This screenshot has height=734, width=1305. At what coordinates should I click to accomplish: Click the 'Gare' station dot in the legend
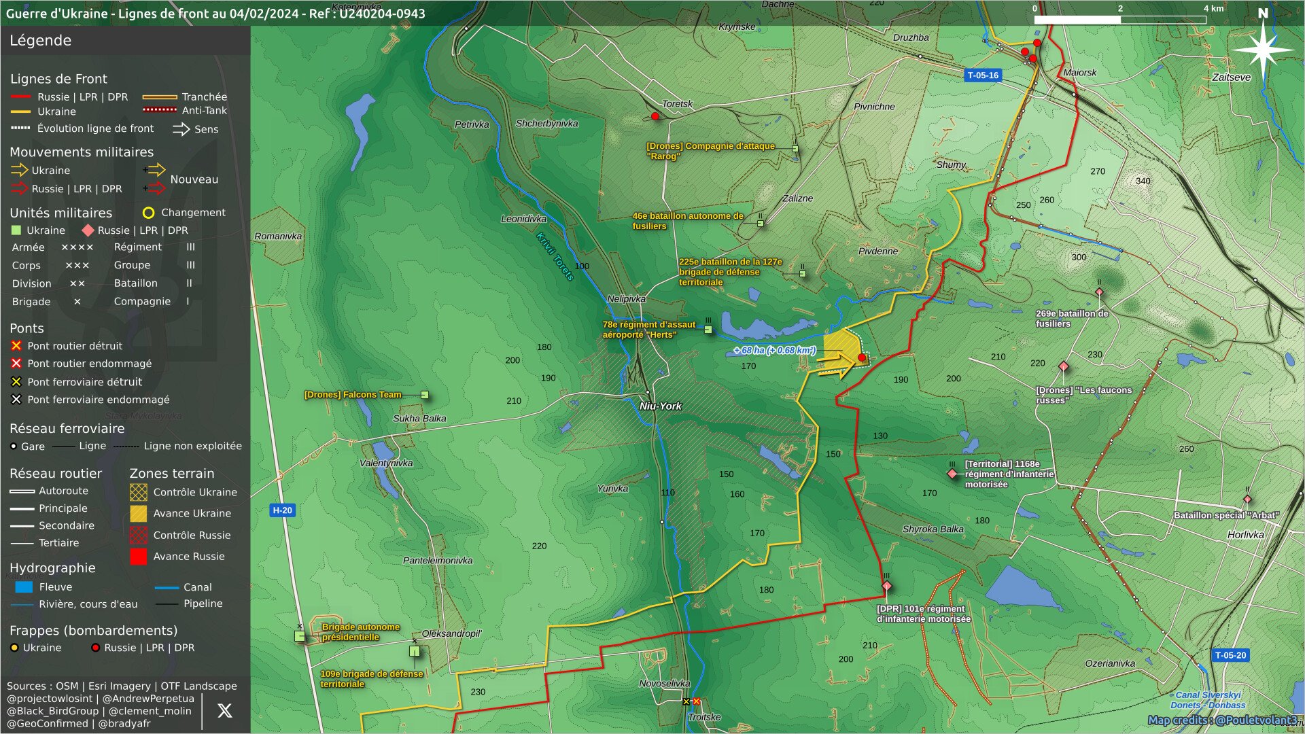(14, 447)
